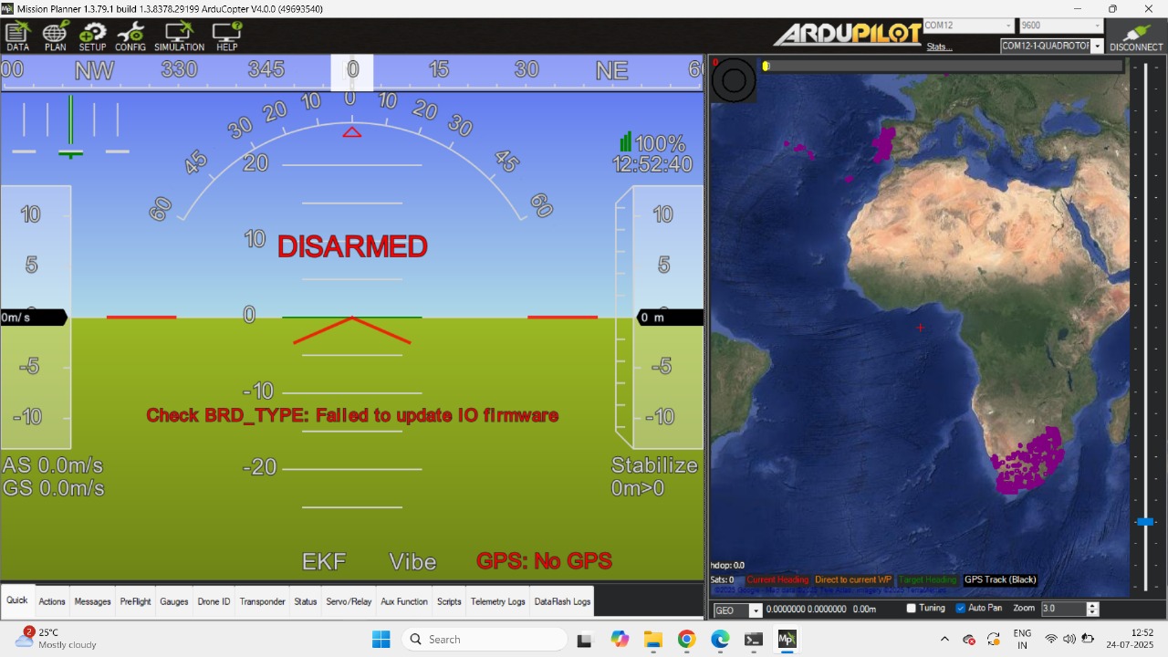Switch to the DataFlash Logs tab
Screen dimensions: 1168x657
coord(562,601)
